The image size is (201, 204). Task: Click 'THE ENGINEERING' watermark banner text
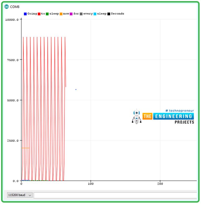tap(168, 116)
